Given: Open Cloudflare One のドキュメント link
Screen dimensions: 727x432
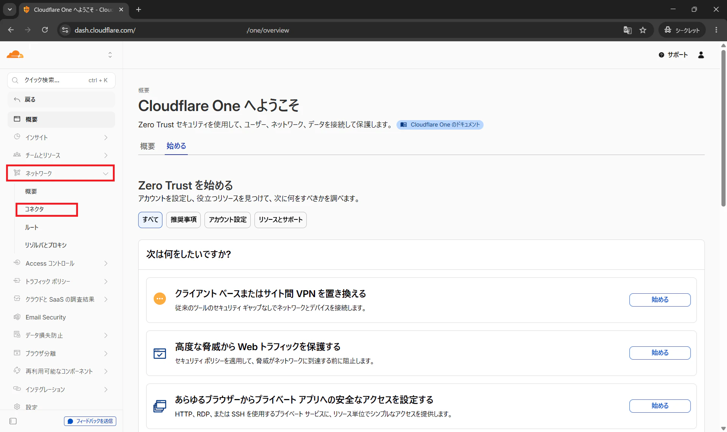Looking at the screenshot, I should coord(440,125).
